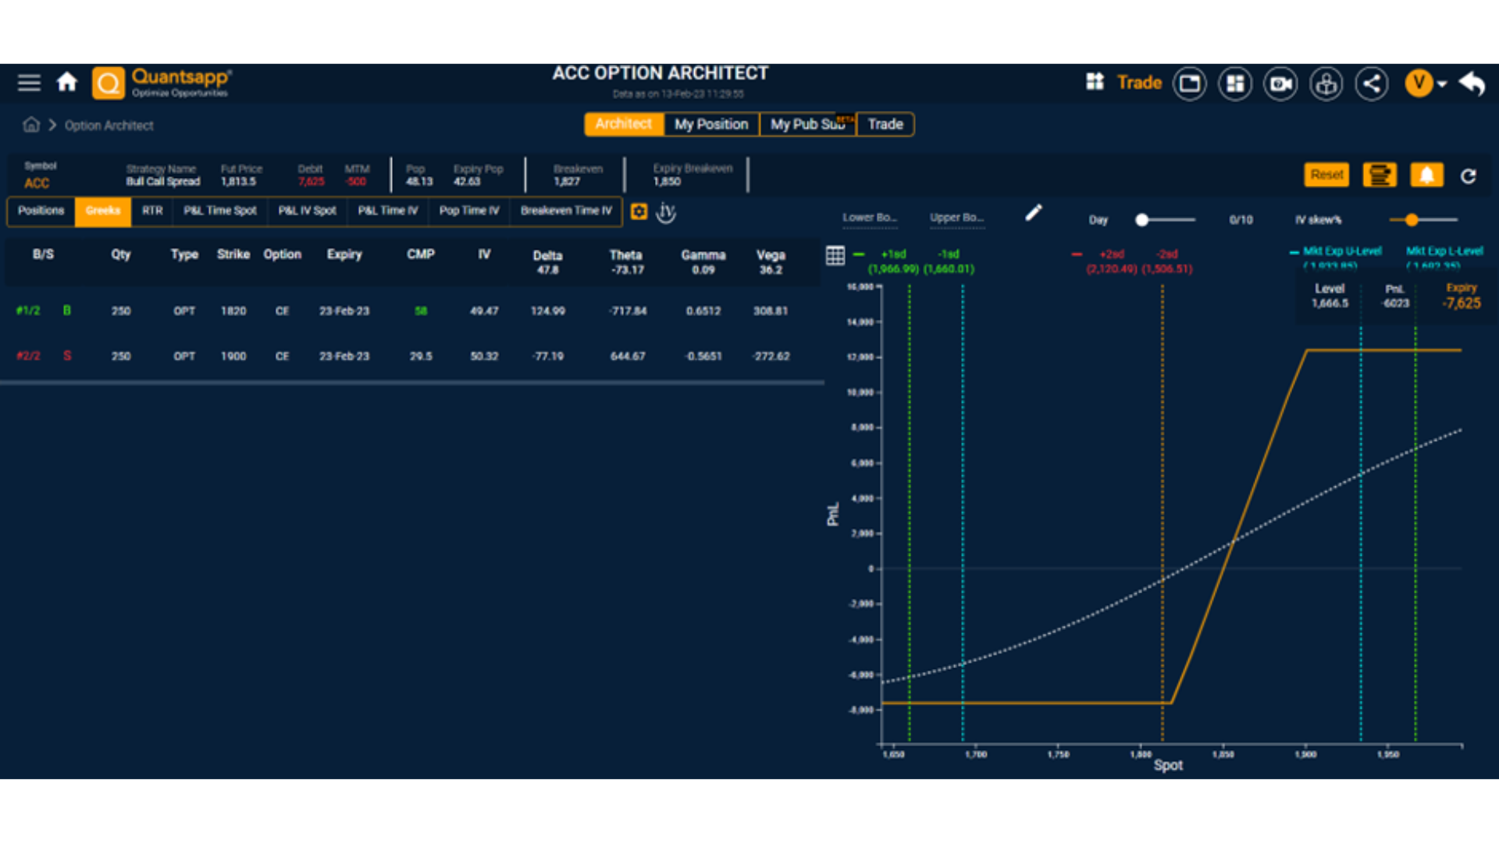
Task: Click the strategy list icon beside Reset
Action: click(x=1380, y=175)
